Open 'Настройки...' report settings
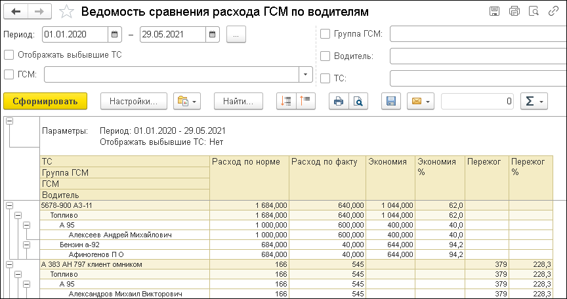 134,101
